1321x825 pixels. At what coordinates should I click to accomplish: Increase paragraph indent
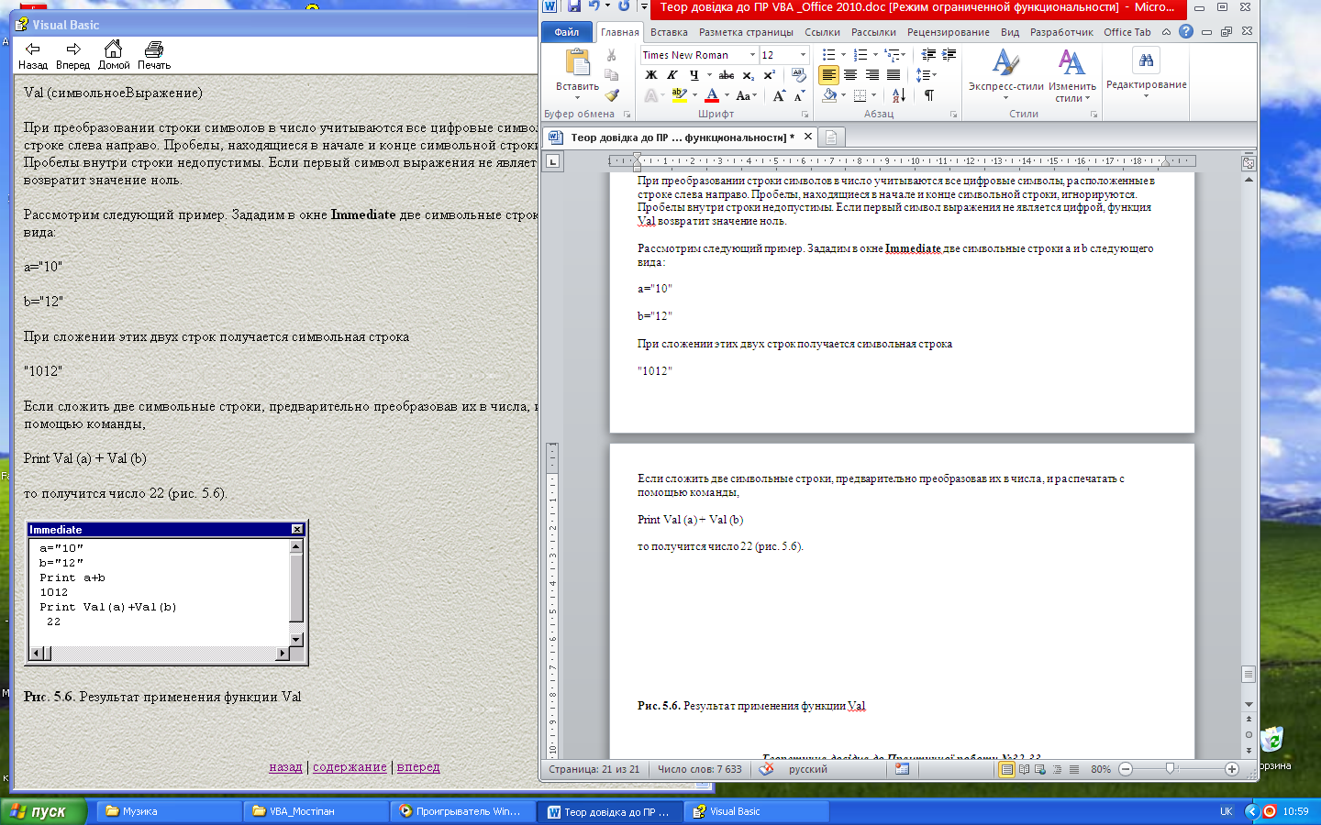(949, 55)
